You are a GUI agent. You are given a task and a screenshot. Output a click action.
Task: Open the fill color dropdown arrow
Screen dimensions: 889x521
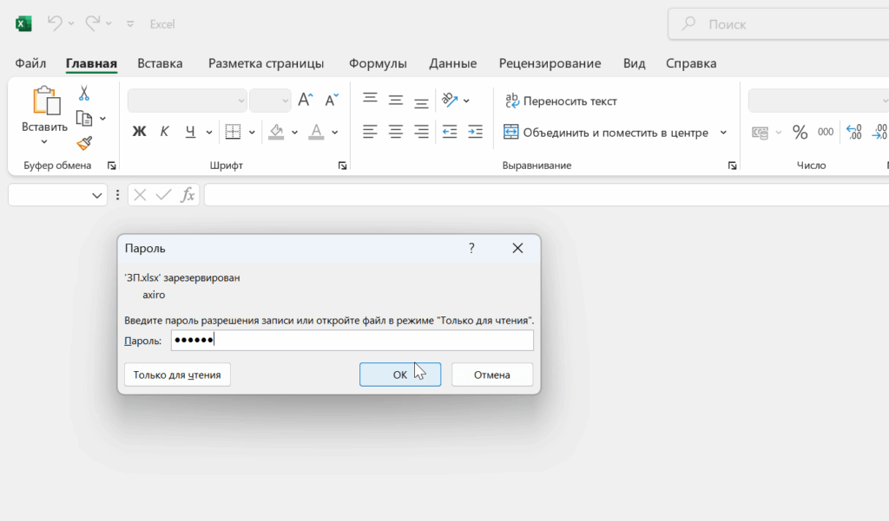tap(295, 133)
